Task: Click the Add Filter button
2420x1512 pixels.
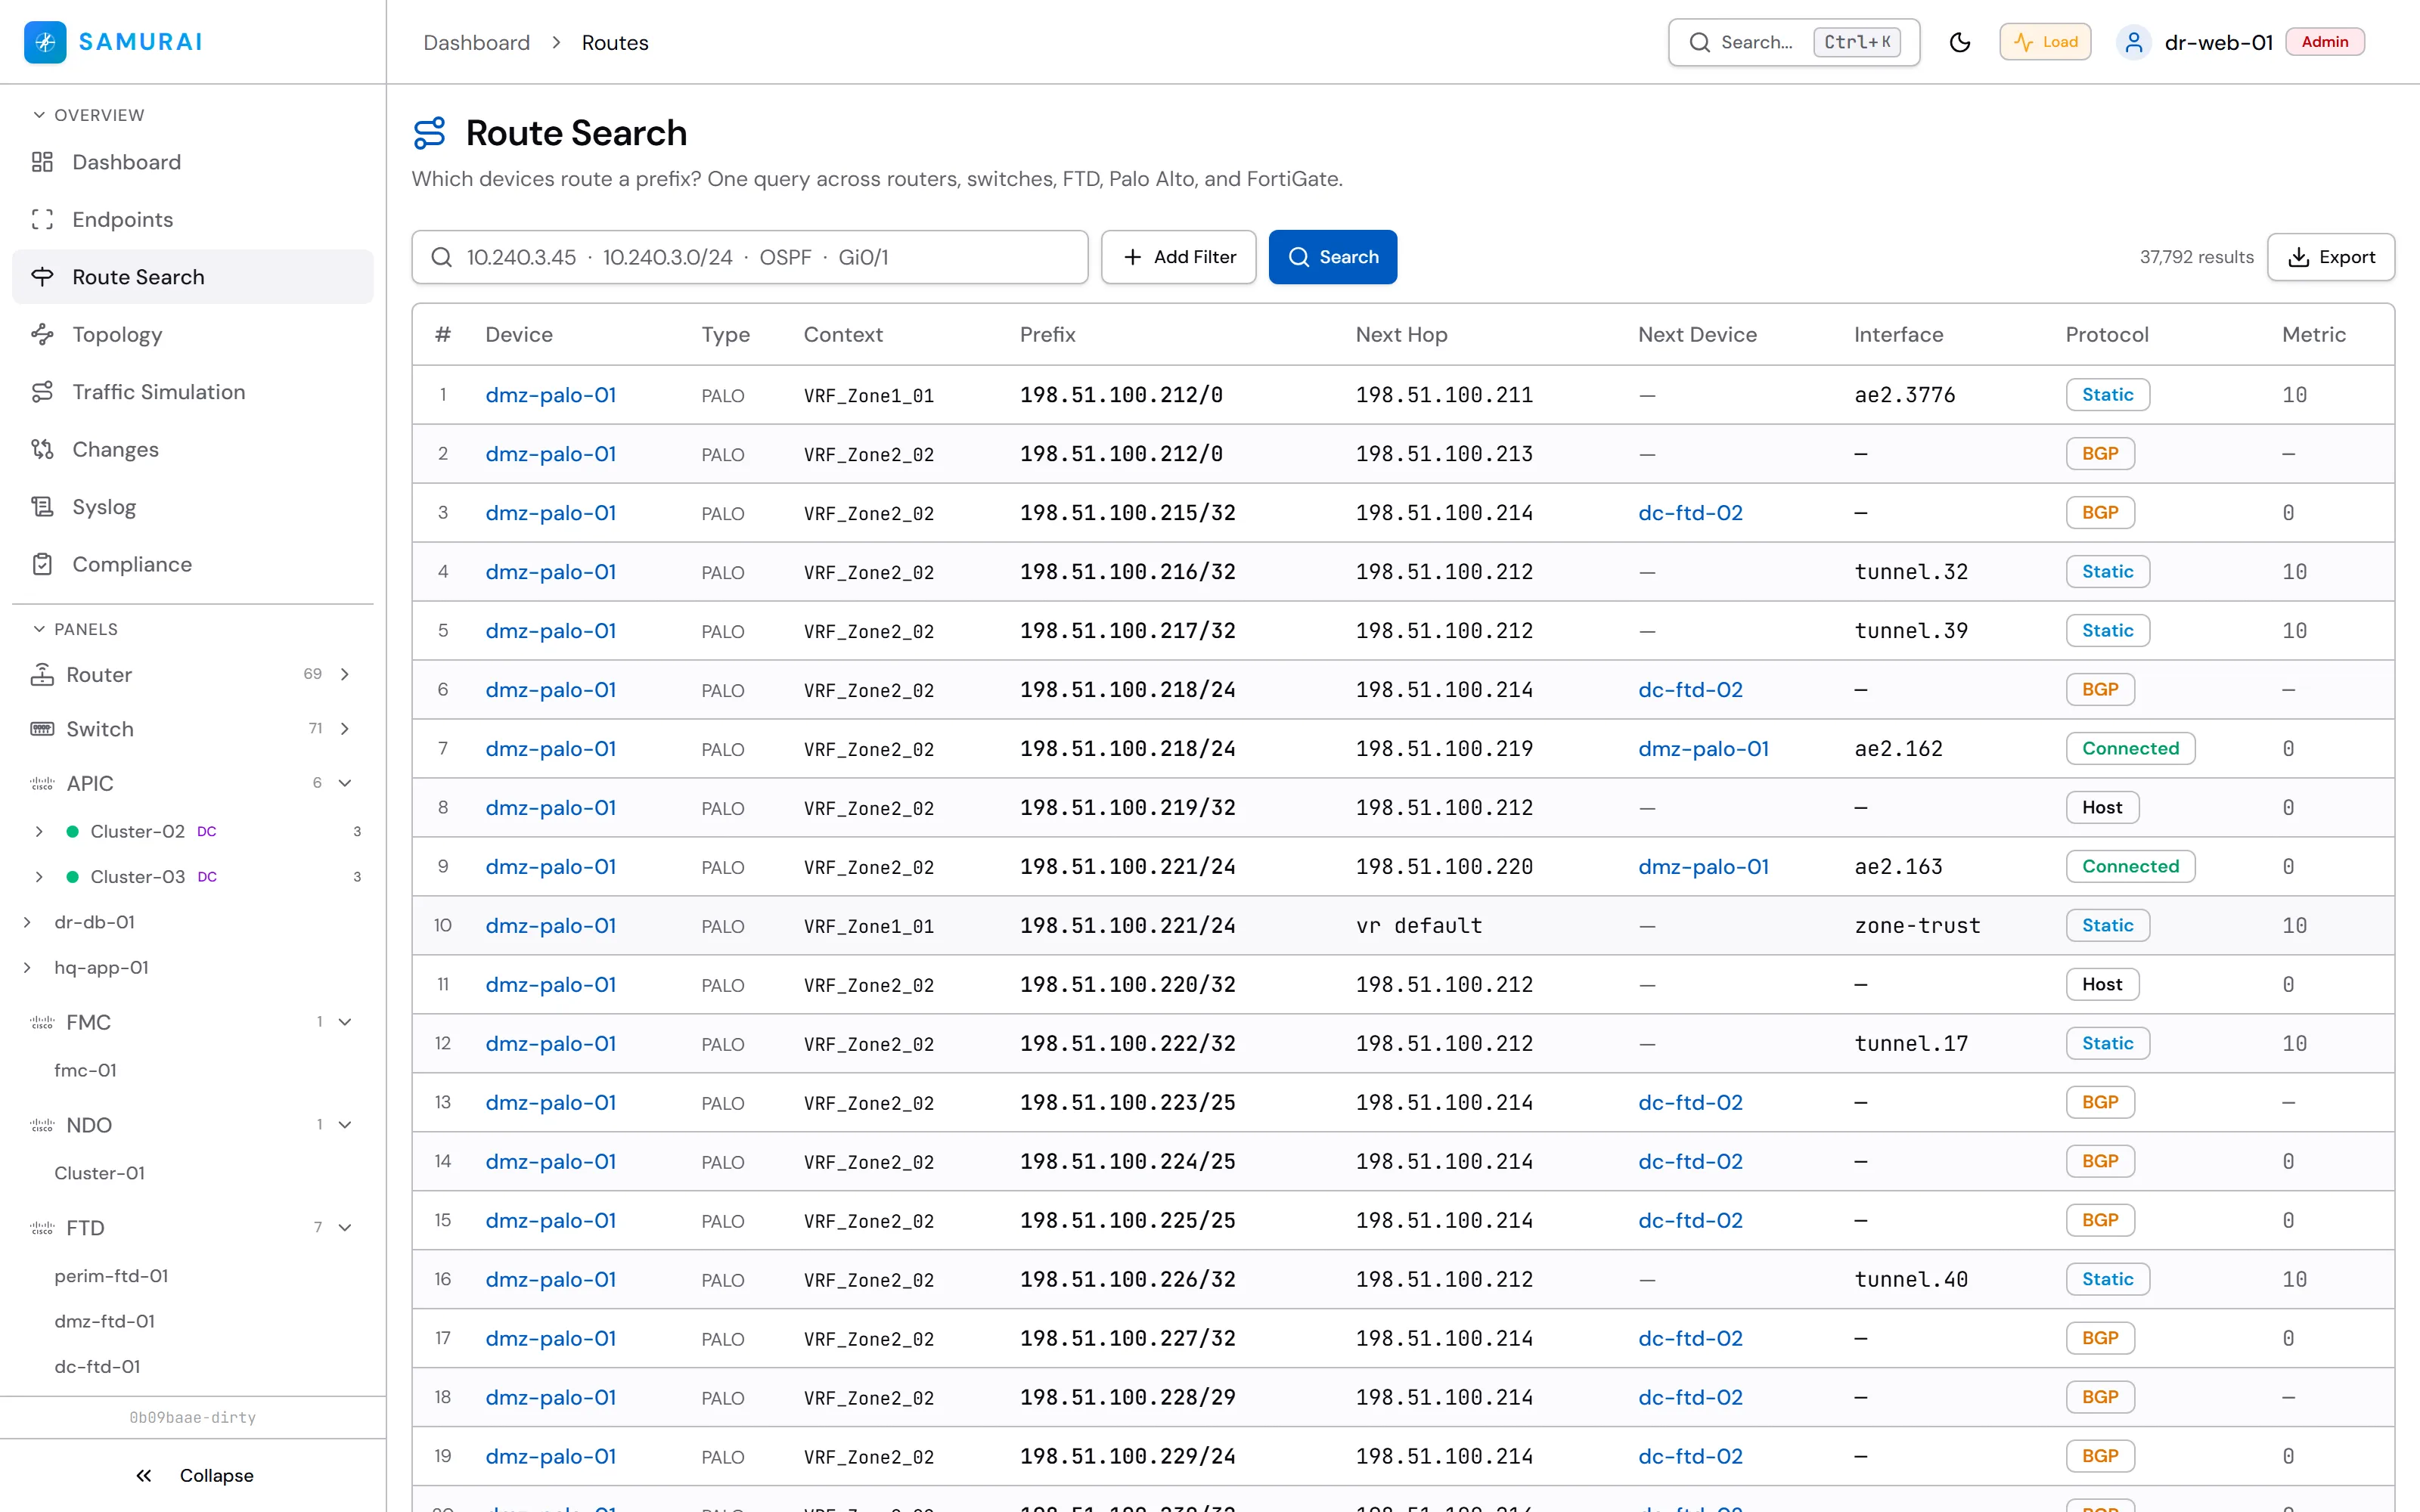Action: (x=1178, y=257)
